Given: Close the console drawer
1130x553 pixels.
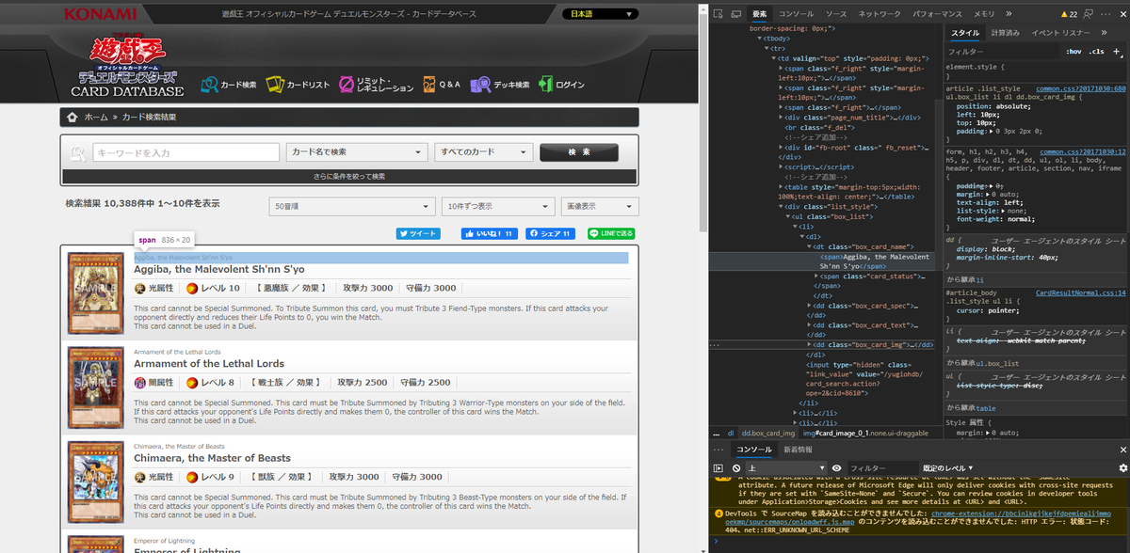Looking at the screenshot, I should click(x=1122, y=450).
